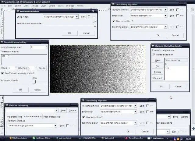Toggle Coefficients already scaled checkbox
The image size is (195, 141).
pyautogui.click(x=2, y=73)
